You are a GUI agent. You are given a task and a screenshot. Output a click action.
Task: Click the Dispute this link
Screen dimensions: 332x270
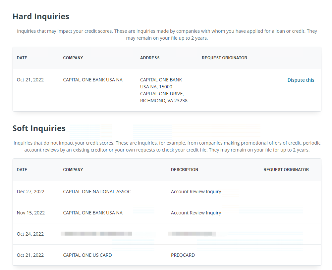click(x=301, y=80)
